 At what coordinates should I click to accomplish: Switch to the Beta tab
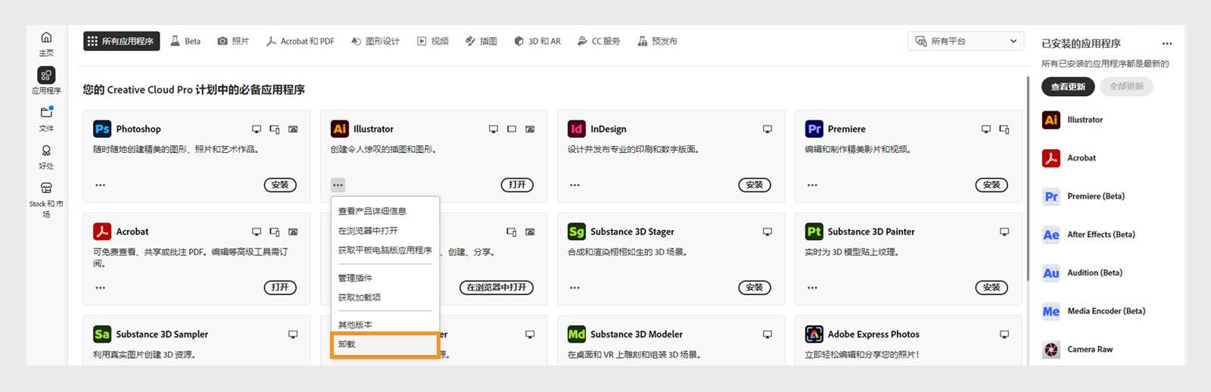(185, 41)
